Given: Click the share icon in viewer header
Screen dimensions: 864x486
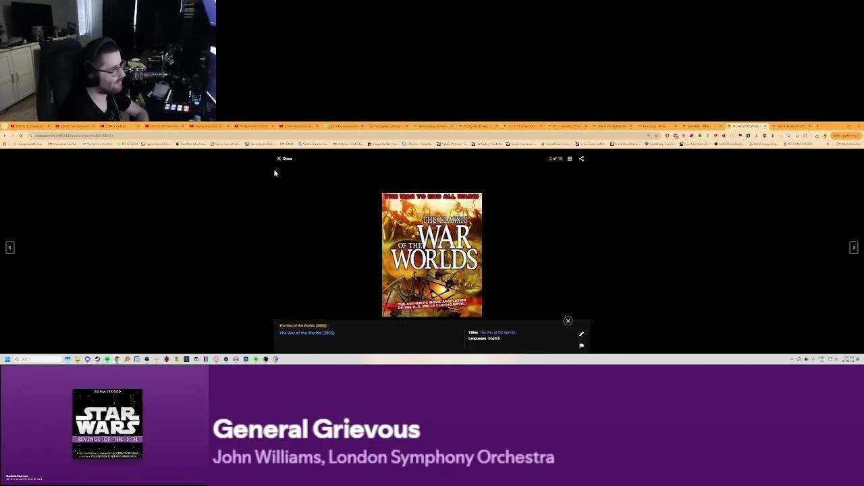Looking at the screenshot, I should click(x=581, y=159).
